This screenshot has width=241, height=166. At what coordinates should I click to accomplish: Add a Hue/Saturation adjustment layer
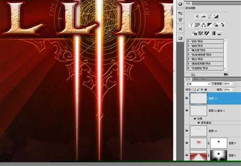pyautogui.click(x=197, y=24)
